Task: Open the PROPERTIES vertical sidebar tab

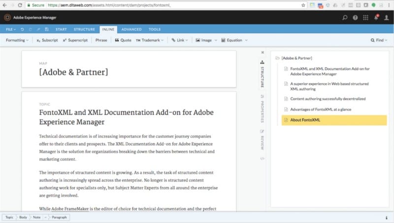Action: coord(263,109)
